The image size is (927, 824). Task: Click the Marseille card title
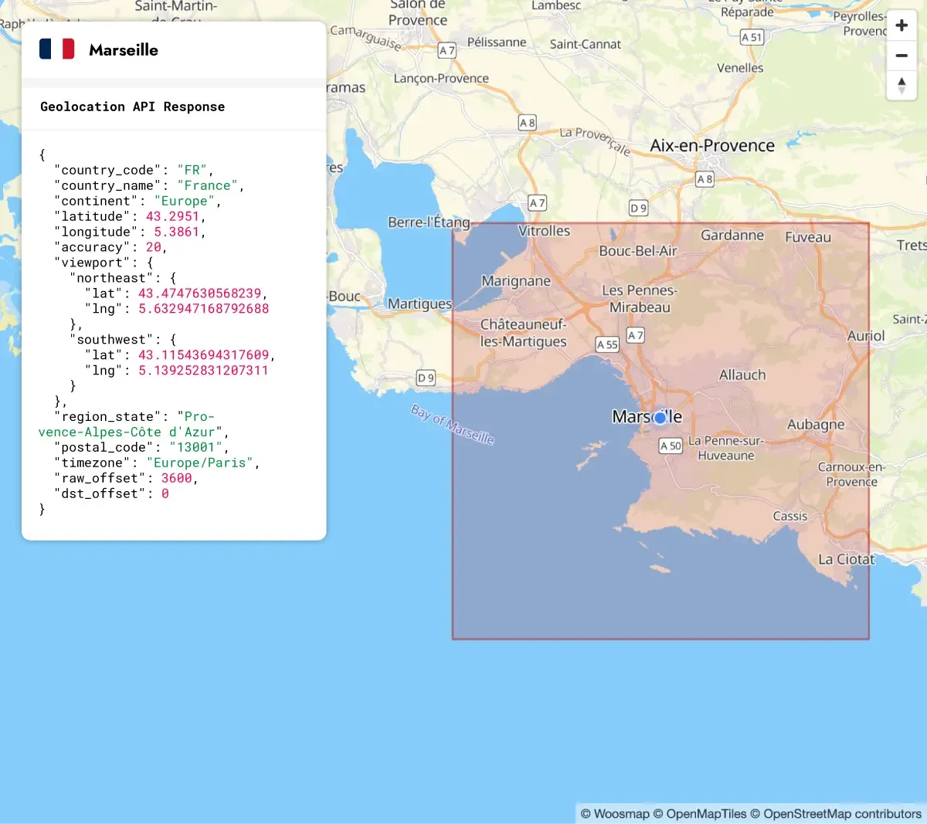tap(124, 50)
